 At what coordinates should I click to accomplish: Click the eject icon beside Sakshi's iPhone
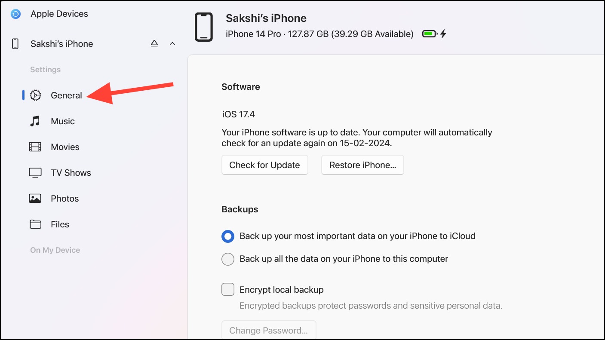point(154,43)
